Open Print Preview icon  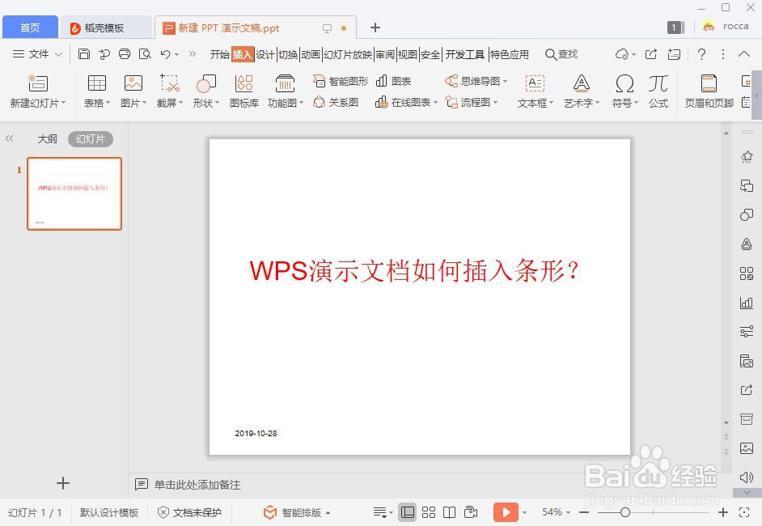coord(145,54)
